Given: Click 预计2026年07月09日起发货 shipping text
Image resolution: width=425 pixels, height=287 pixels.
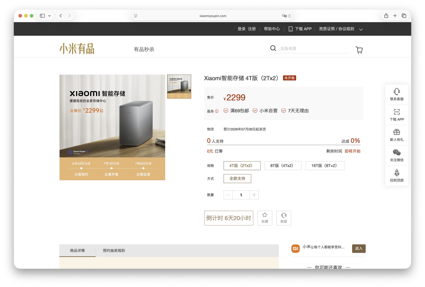Looking at the screenshot, I should click(x=245, y=129).
